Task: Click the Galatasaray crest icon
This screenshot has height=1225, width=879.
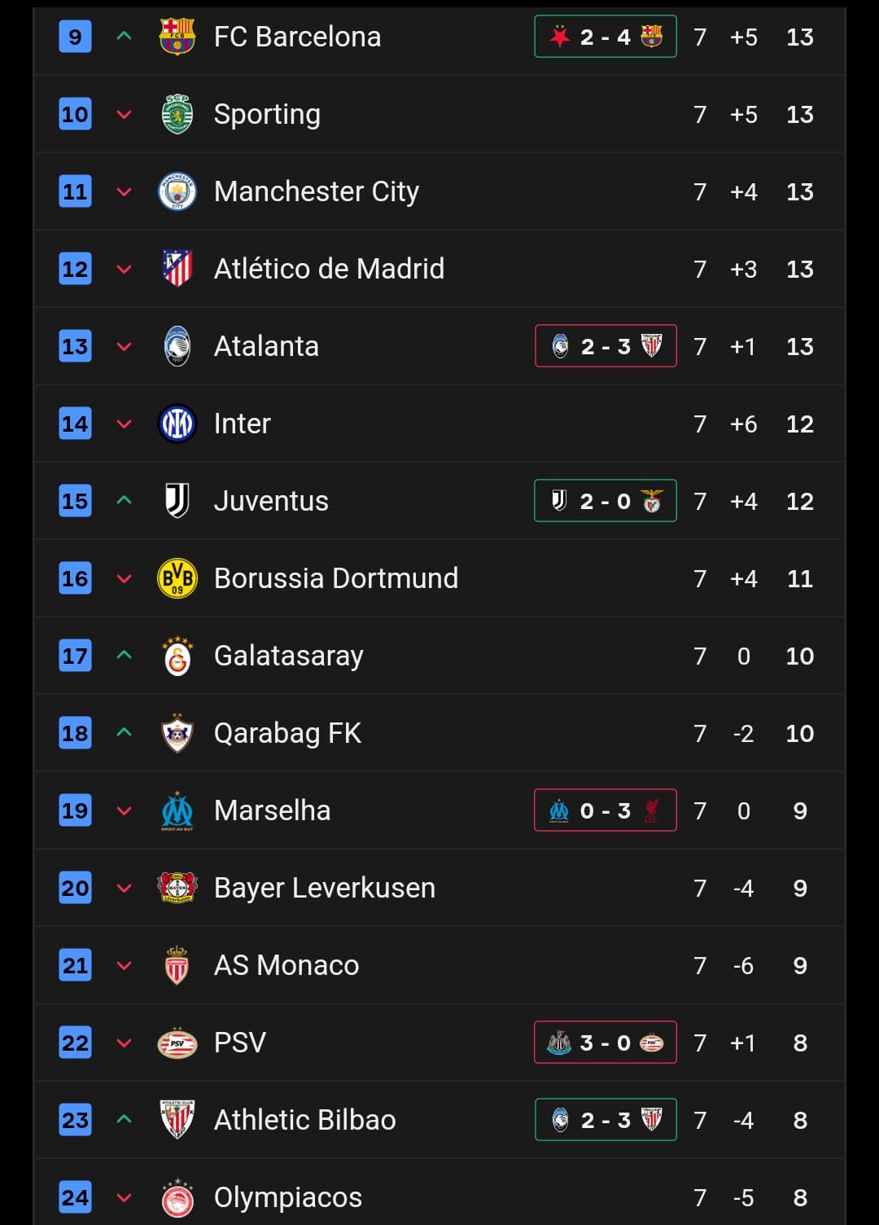Action: click(177, 656)
